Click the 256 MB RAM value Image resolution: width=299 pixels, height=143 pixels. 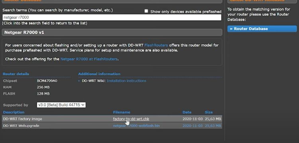(43, 87)
